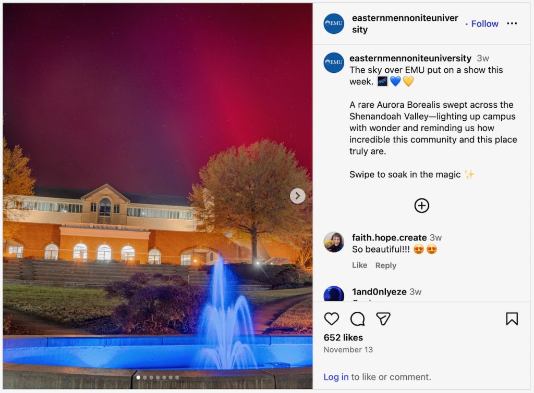Jump to the second carousel dot
The height and width of the screenshot is (393, 534).
tap(145, 377)
